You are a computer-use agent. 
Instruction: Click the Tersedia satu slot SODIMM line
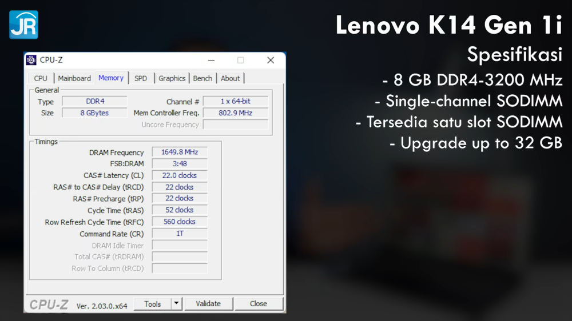tap(459, 122)
